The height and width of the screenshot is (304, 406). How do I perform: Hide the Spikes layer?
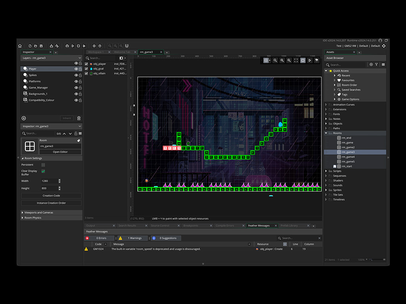point(75,75)
